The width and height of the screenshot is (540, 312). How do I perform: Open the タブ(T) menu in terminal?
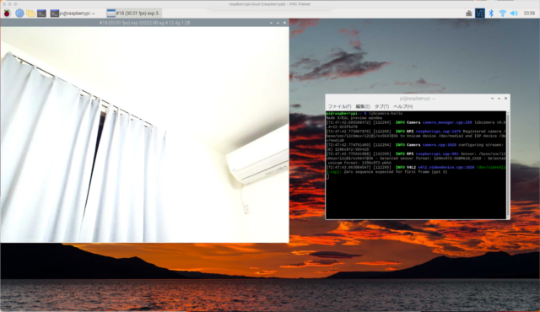pos(381,106)
